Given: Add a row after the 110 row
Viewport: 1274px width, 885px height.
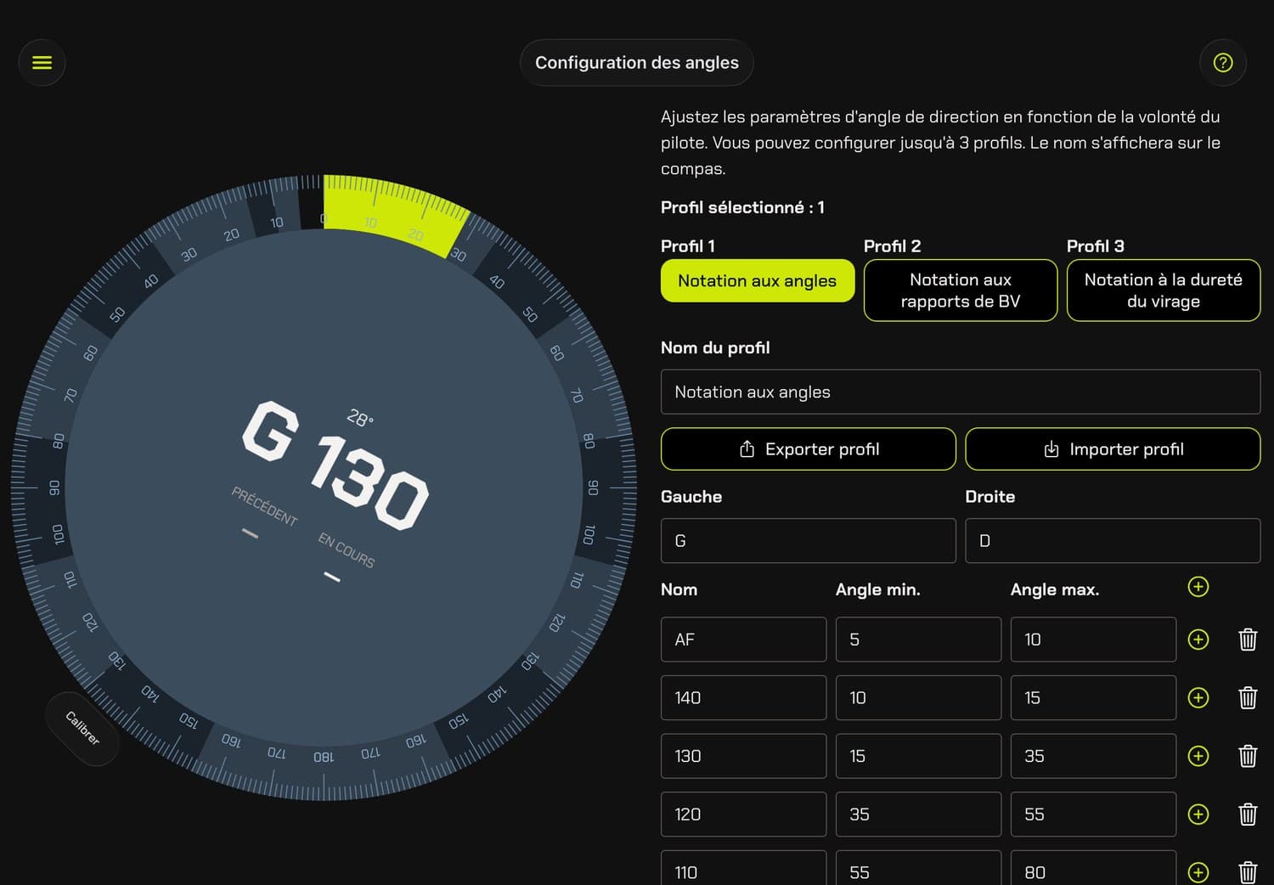Looking at the screenshot, I should 1198,872.
